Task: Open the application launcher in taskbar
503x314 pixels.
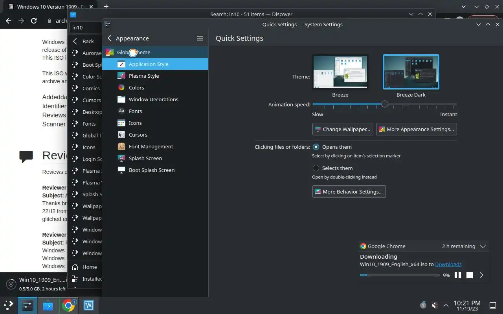Action: coord(8,305)
